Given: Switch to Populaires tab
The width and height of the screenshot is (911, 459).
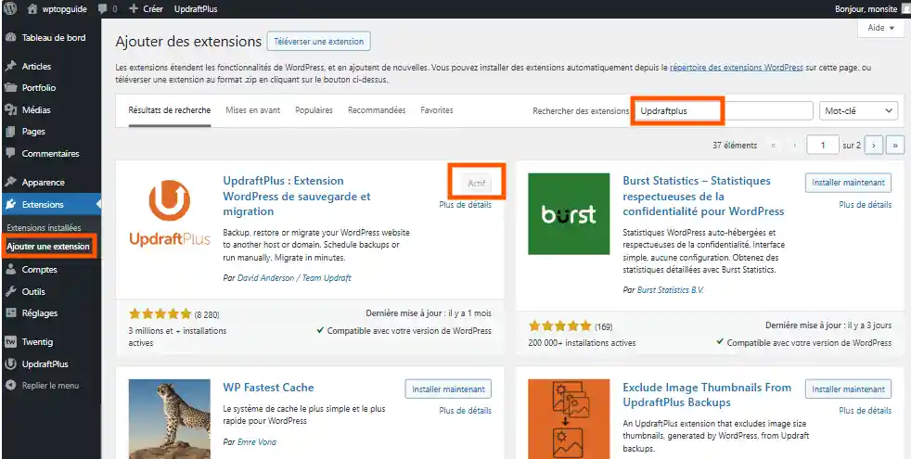Looking at the screenshot, I should pyautogui.click(x=314, y=110).
